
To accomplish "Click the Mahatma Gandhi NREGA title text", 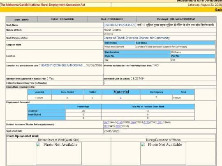I will pyautogui.click(x=43, y=5).
